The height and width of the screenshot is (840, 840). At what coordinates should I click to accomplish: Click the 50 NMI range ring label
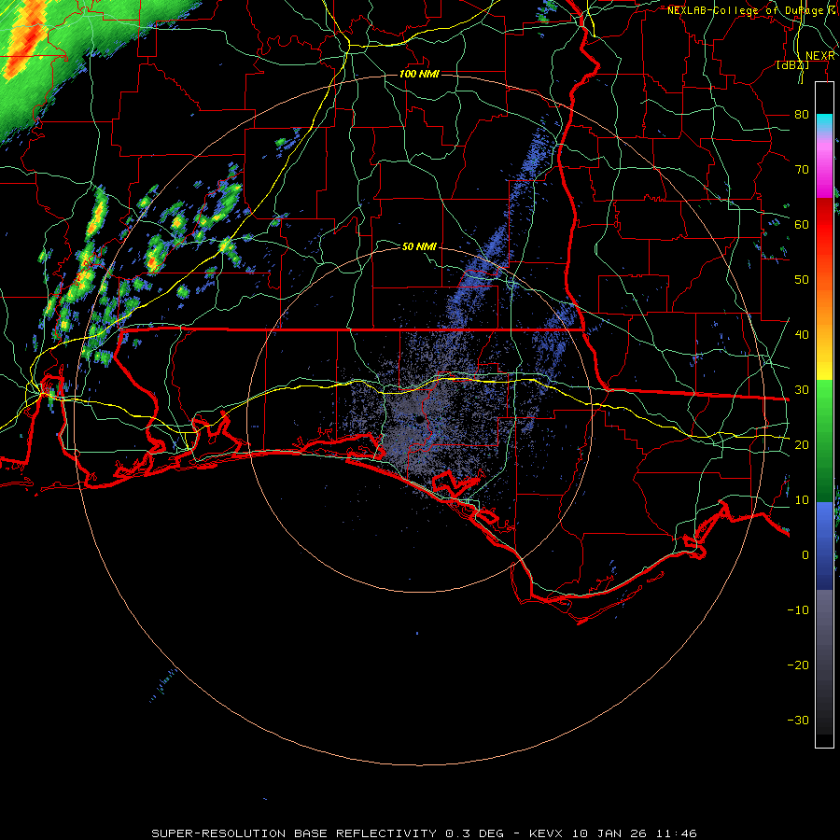419,246
